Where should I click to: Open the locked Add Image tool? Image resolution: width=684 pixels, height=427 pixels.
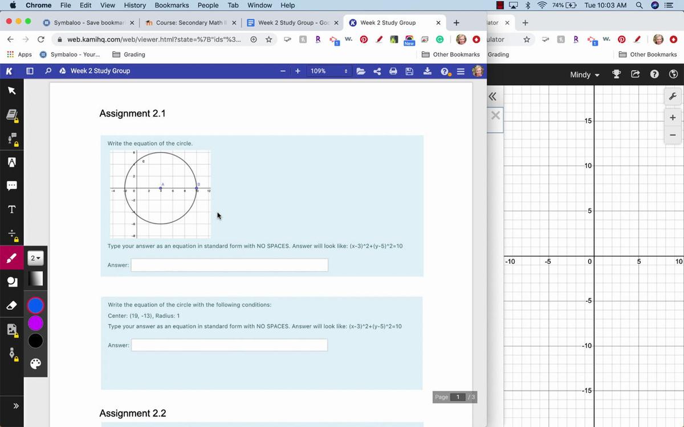[12, 330]
